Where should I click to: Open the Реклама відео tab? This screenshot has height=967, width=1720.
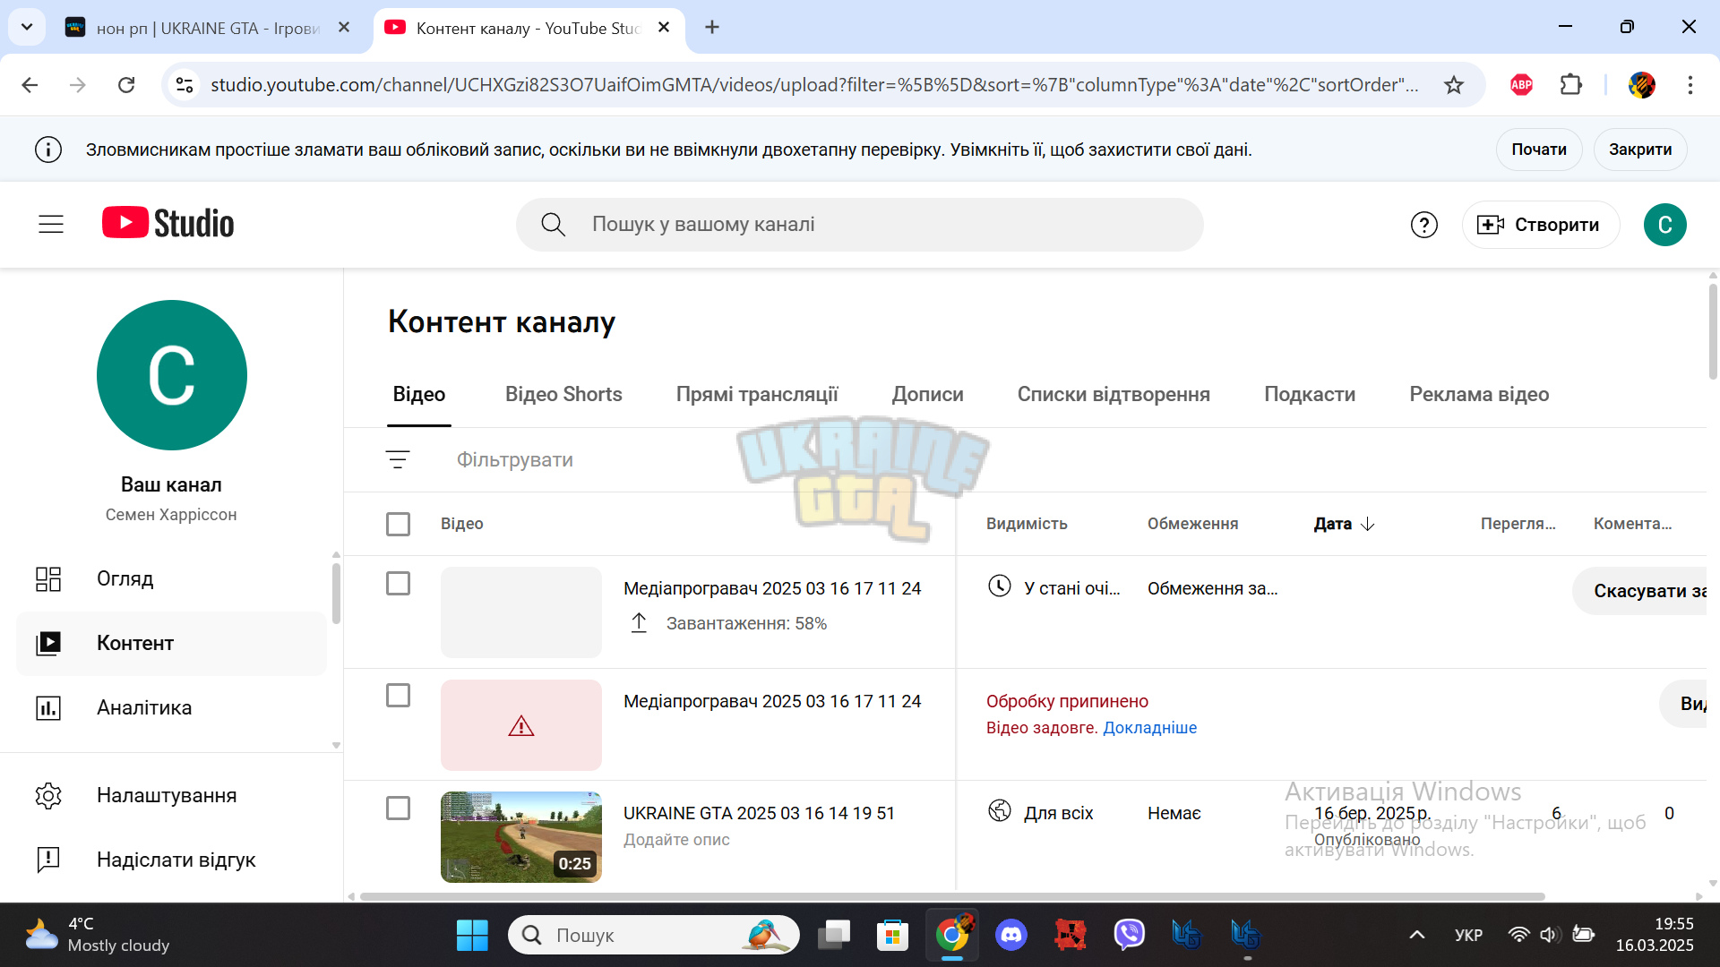[1479, 394]
